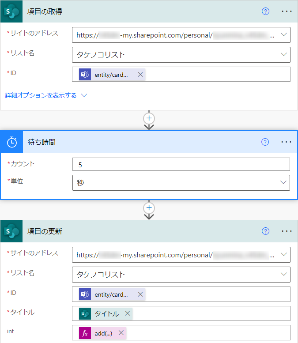Image resolution: width=298 pixels, height=343 pixels.
Task: Open the ellipsis menu for 項目の取得
Action: (x=287, y=11)
